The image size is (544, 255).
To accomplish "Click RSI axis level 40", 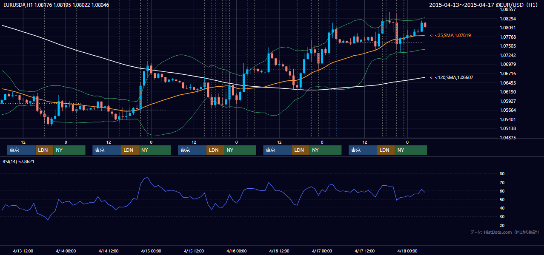I will (x=502, y=208).
